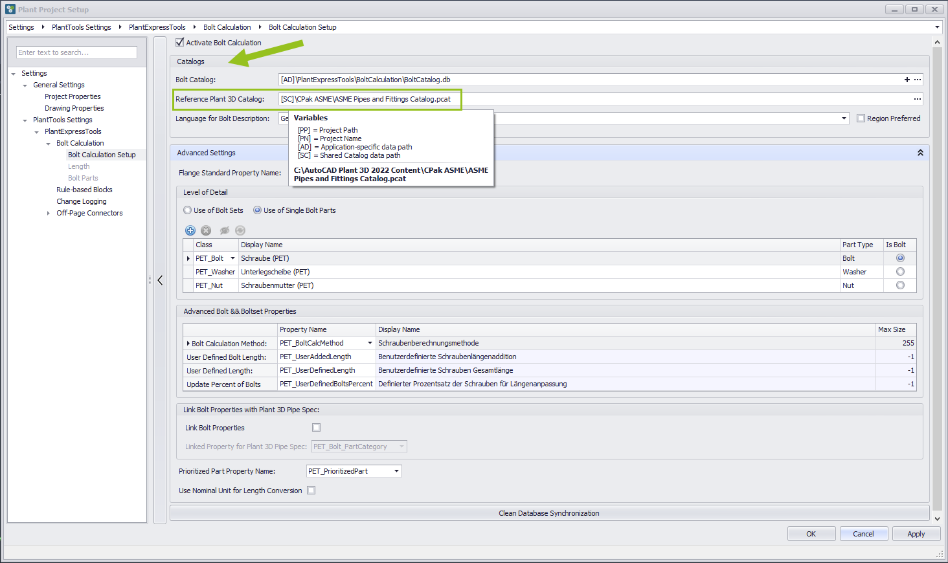
Task: Select Bolt Calculation Setup tree item
Action: click(x=102, y=155)
